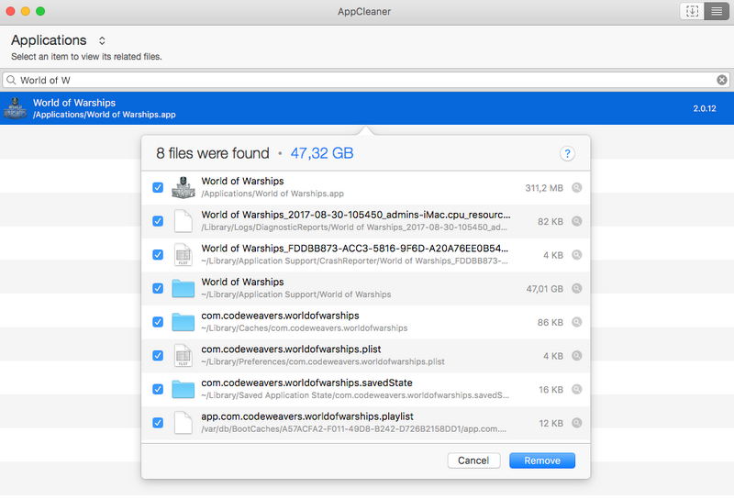Uncheck the app.com.codeweavers.worldofwarships.playlist checkbox
This screenshot has height=499, width=734.
[x=158, y=423]
